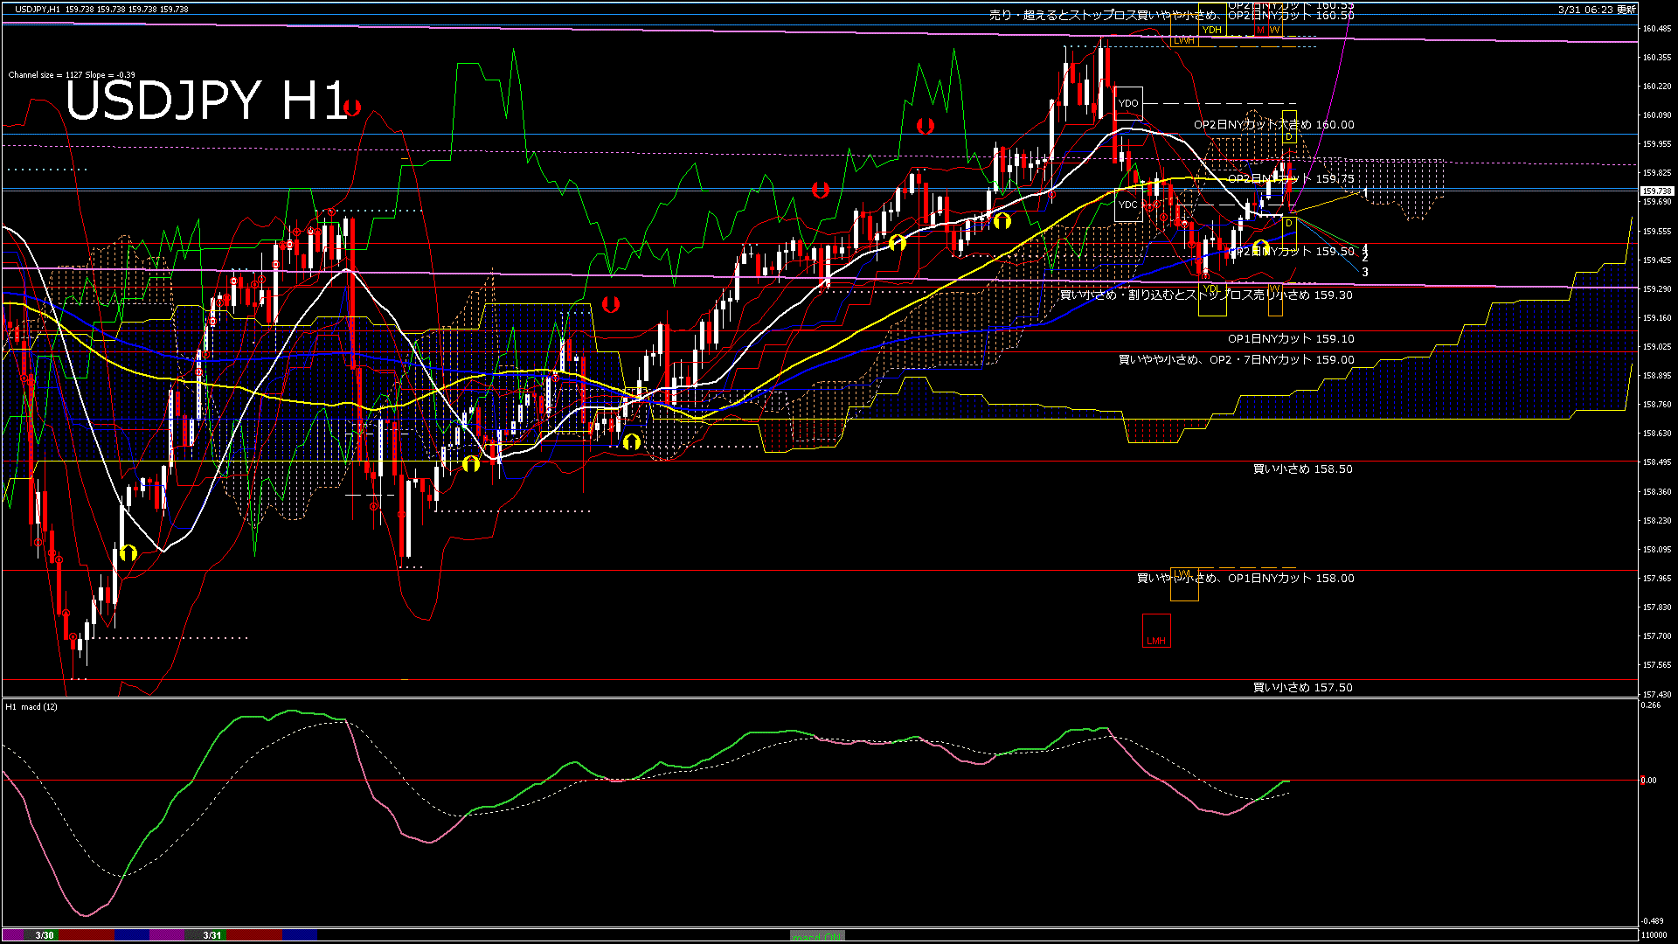Image resolution: width=1678 pixels, height=944 pixels.
Task: Select the red M marker icon near the top
Action: click(x=1261, y=30)
